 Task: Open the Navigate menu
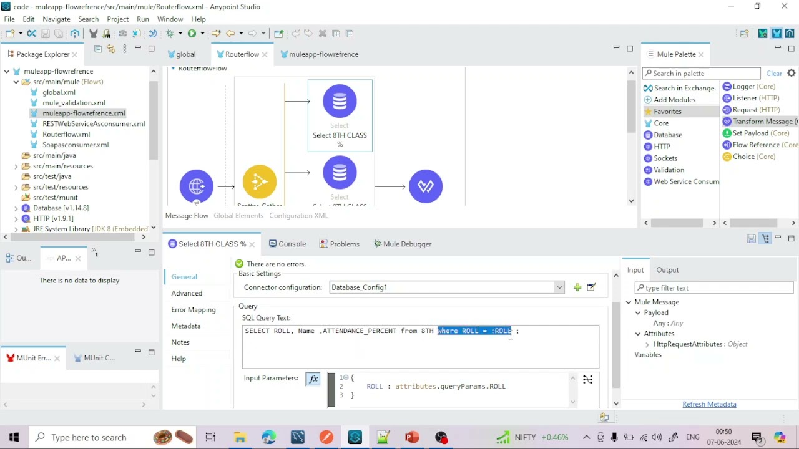pos(56,19)
